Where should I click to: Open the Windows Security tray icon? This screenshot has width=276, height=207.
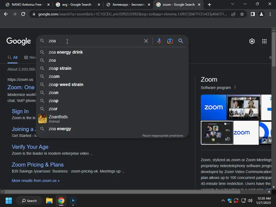pyautogui.click(x=230, y=201)
